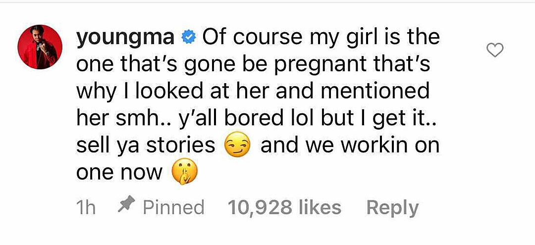The width and height of the screenshot is (535, 245).
Task: Click the 1h timestamp
Action: [x=86, y=207]
